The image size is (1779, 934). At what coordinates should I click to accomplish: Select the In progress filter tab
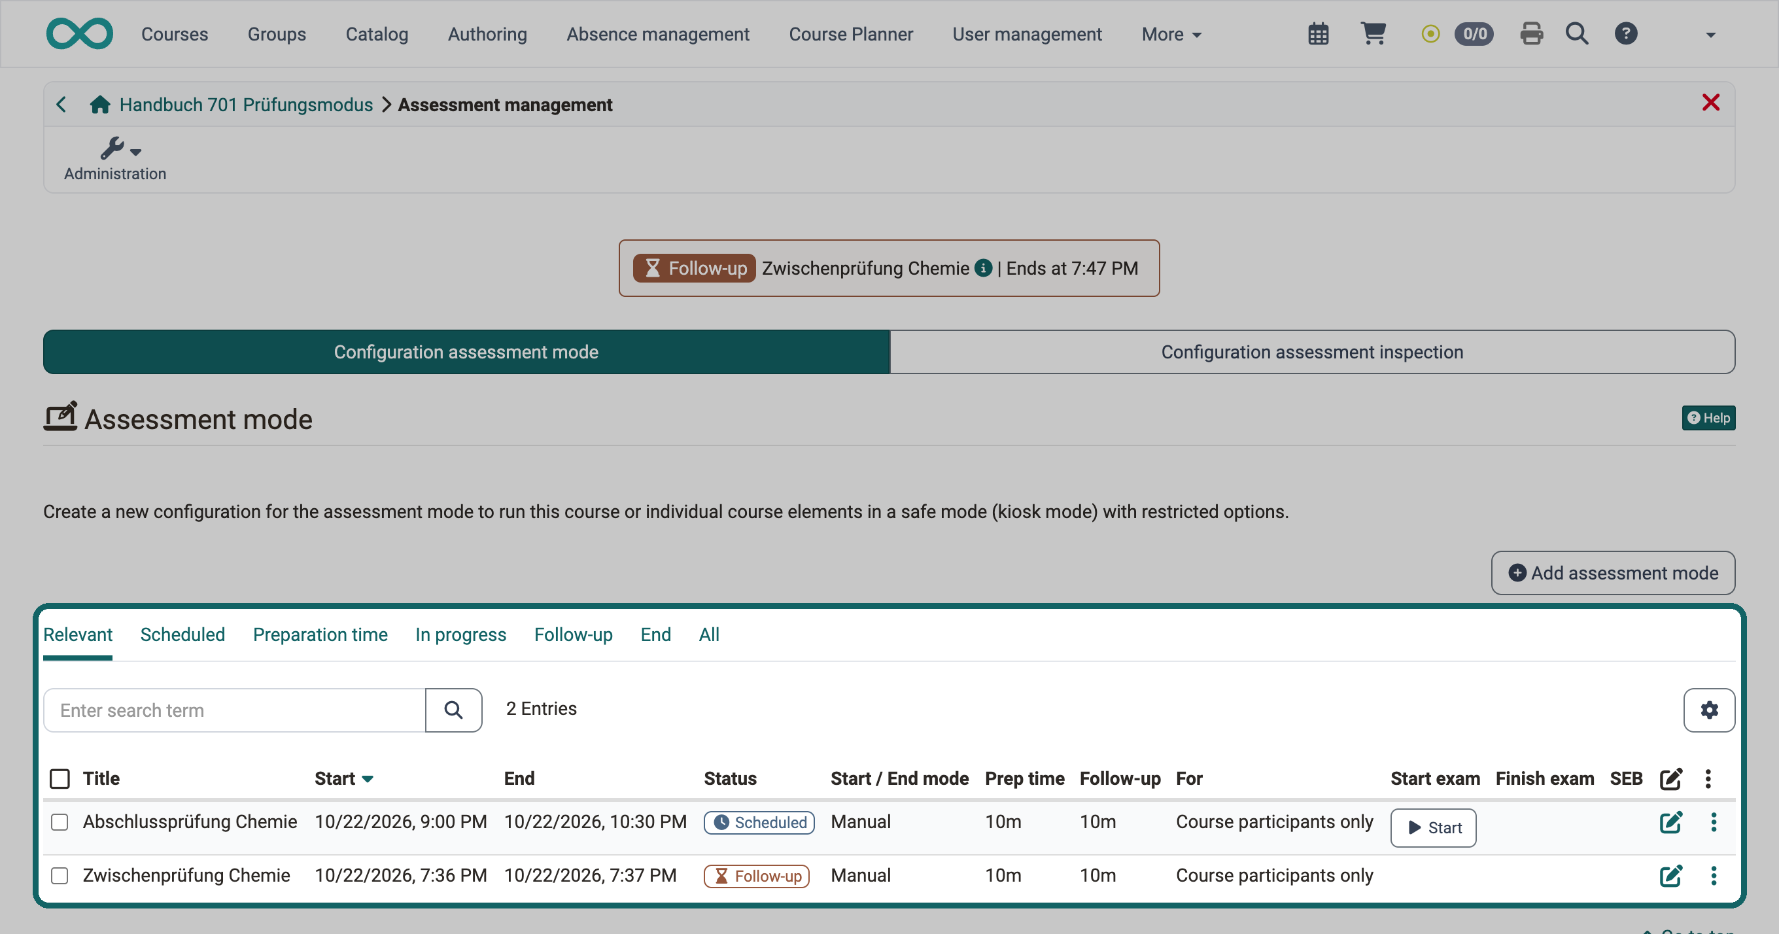460,634
